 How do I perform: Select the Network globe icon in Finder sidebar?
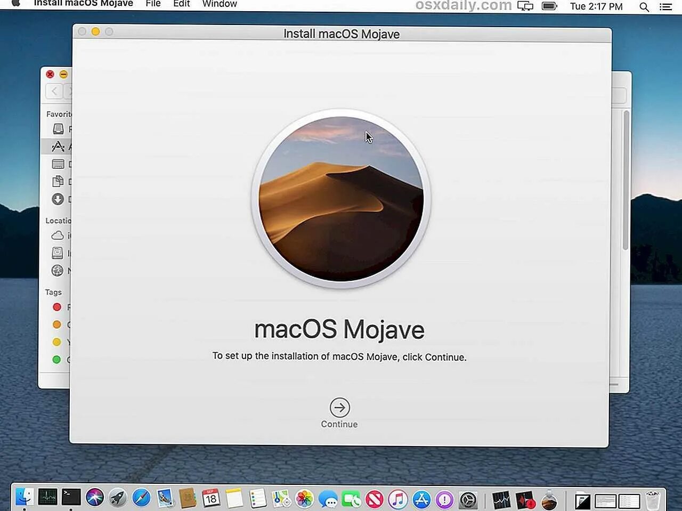(x=58, y=270)
